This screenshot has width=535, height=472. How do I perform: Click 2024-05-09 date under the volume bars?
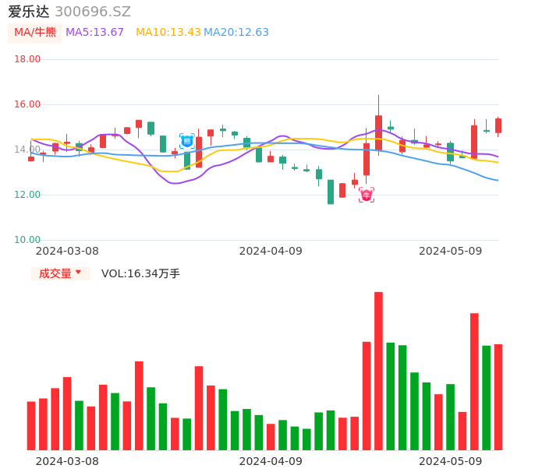tap(451, 461)
